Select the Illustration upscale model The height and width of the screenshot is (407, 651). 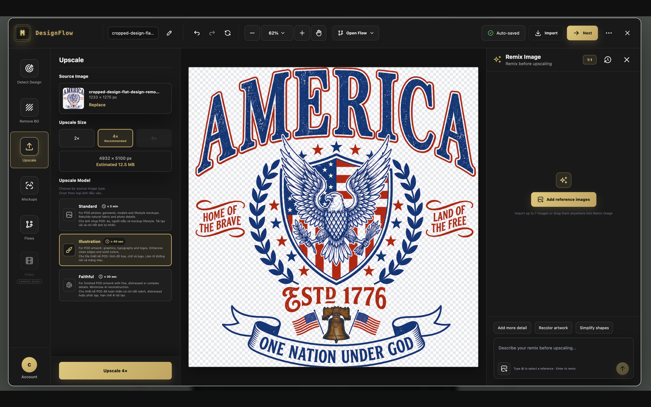(115, 250)
